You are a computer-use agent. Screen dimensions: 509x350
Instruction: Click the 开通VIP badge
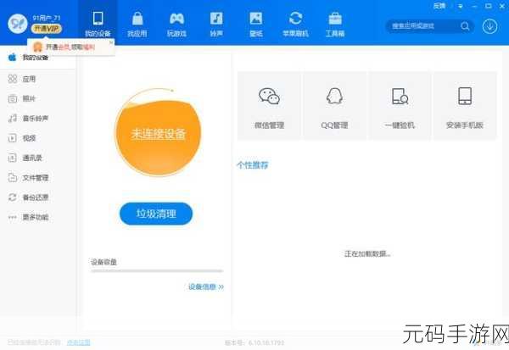tap(47, 29)
